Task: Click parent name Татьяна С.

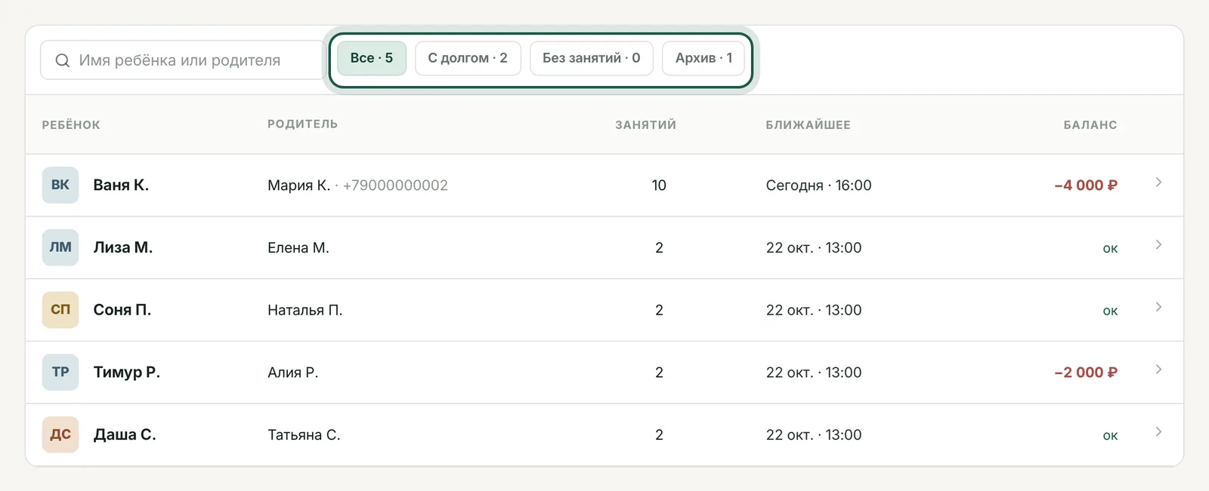Action: click(304, 435)
